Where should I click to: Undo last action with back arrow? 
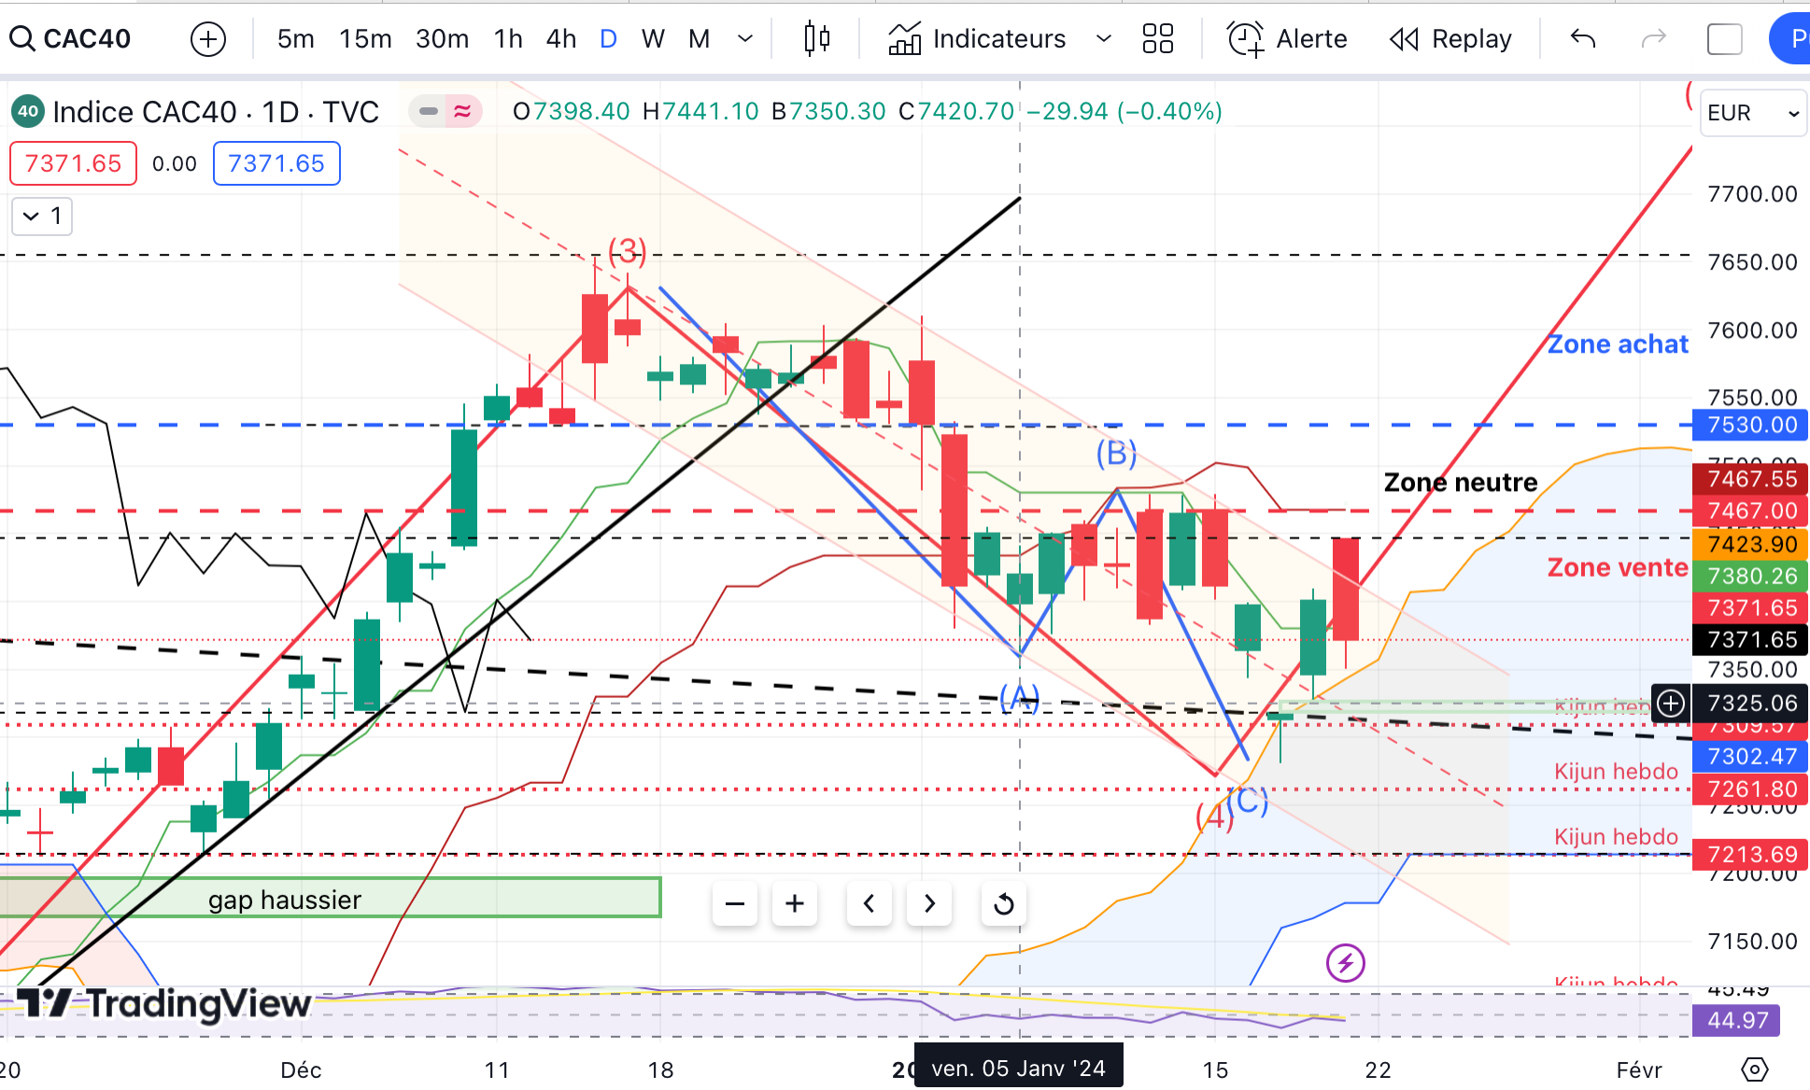pyautogui.click(x=1583, y=39)
